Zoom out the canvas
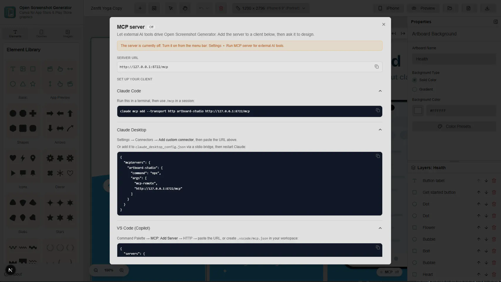The height and width of the screenshot is (282, 501). coord(96,270)
